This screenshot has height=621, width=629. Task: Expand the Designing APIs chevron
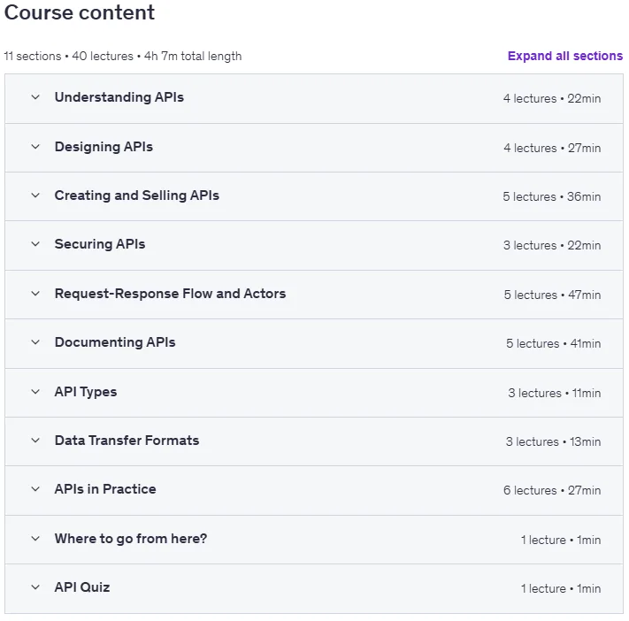(x=35, y=147)
